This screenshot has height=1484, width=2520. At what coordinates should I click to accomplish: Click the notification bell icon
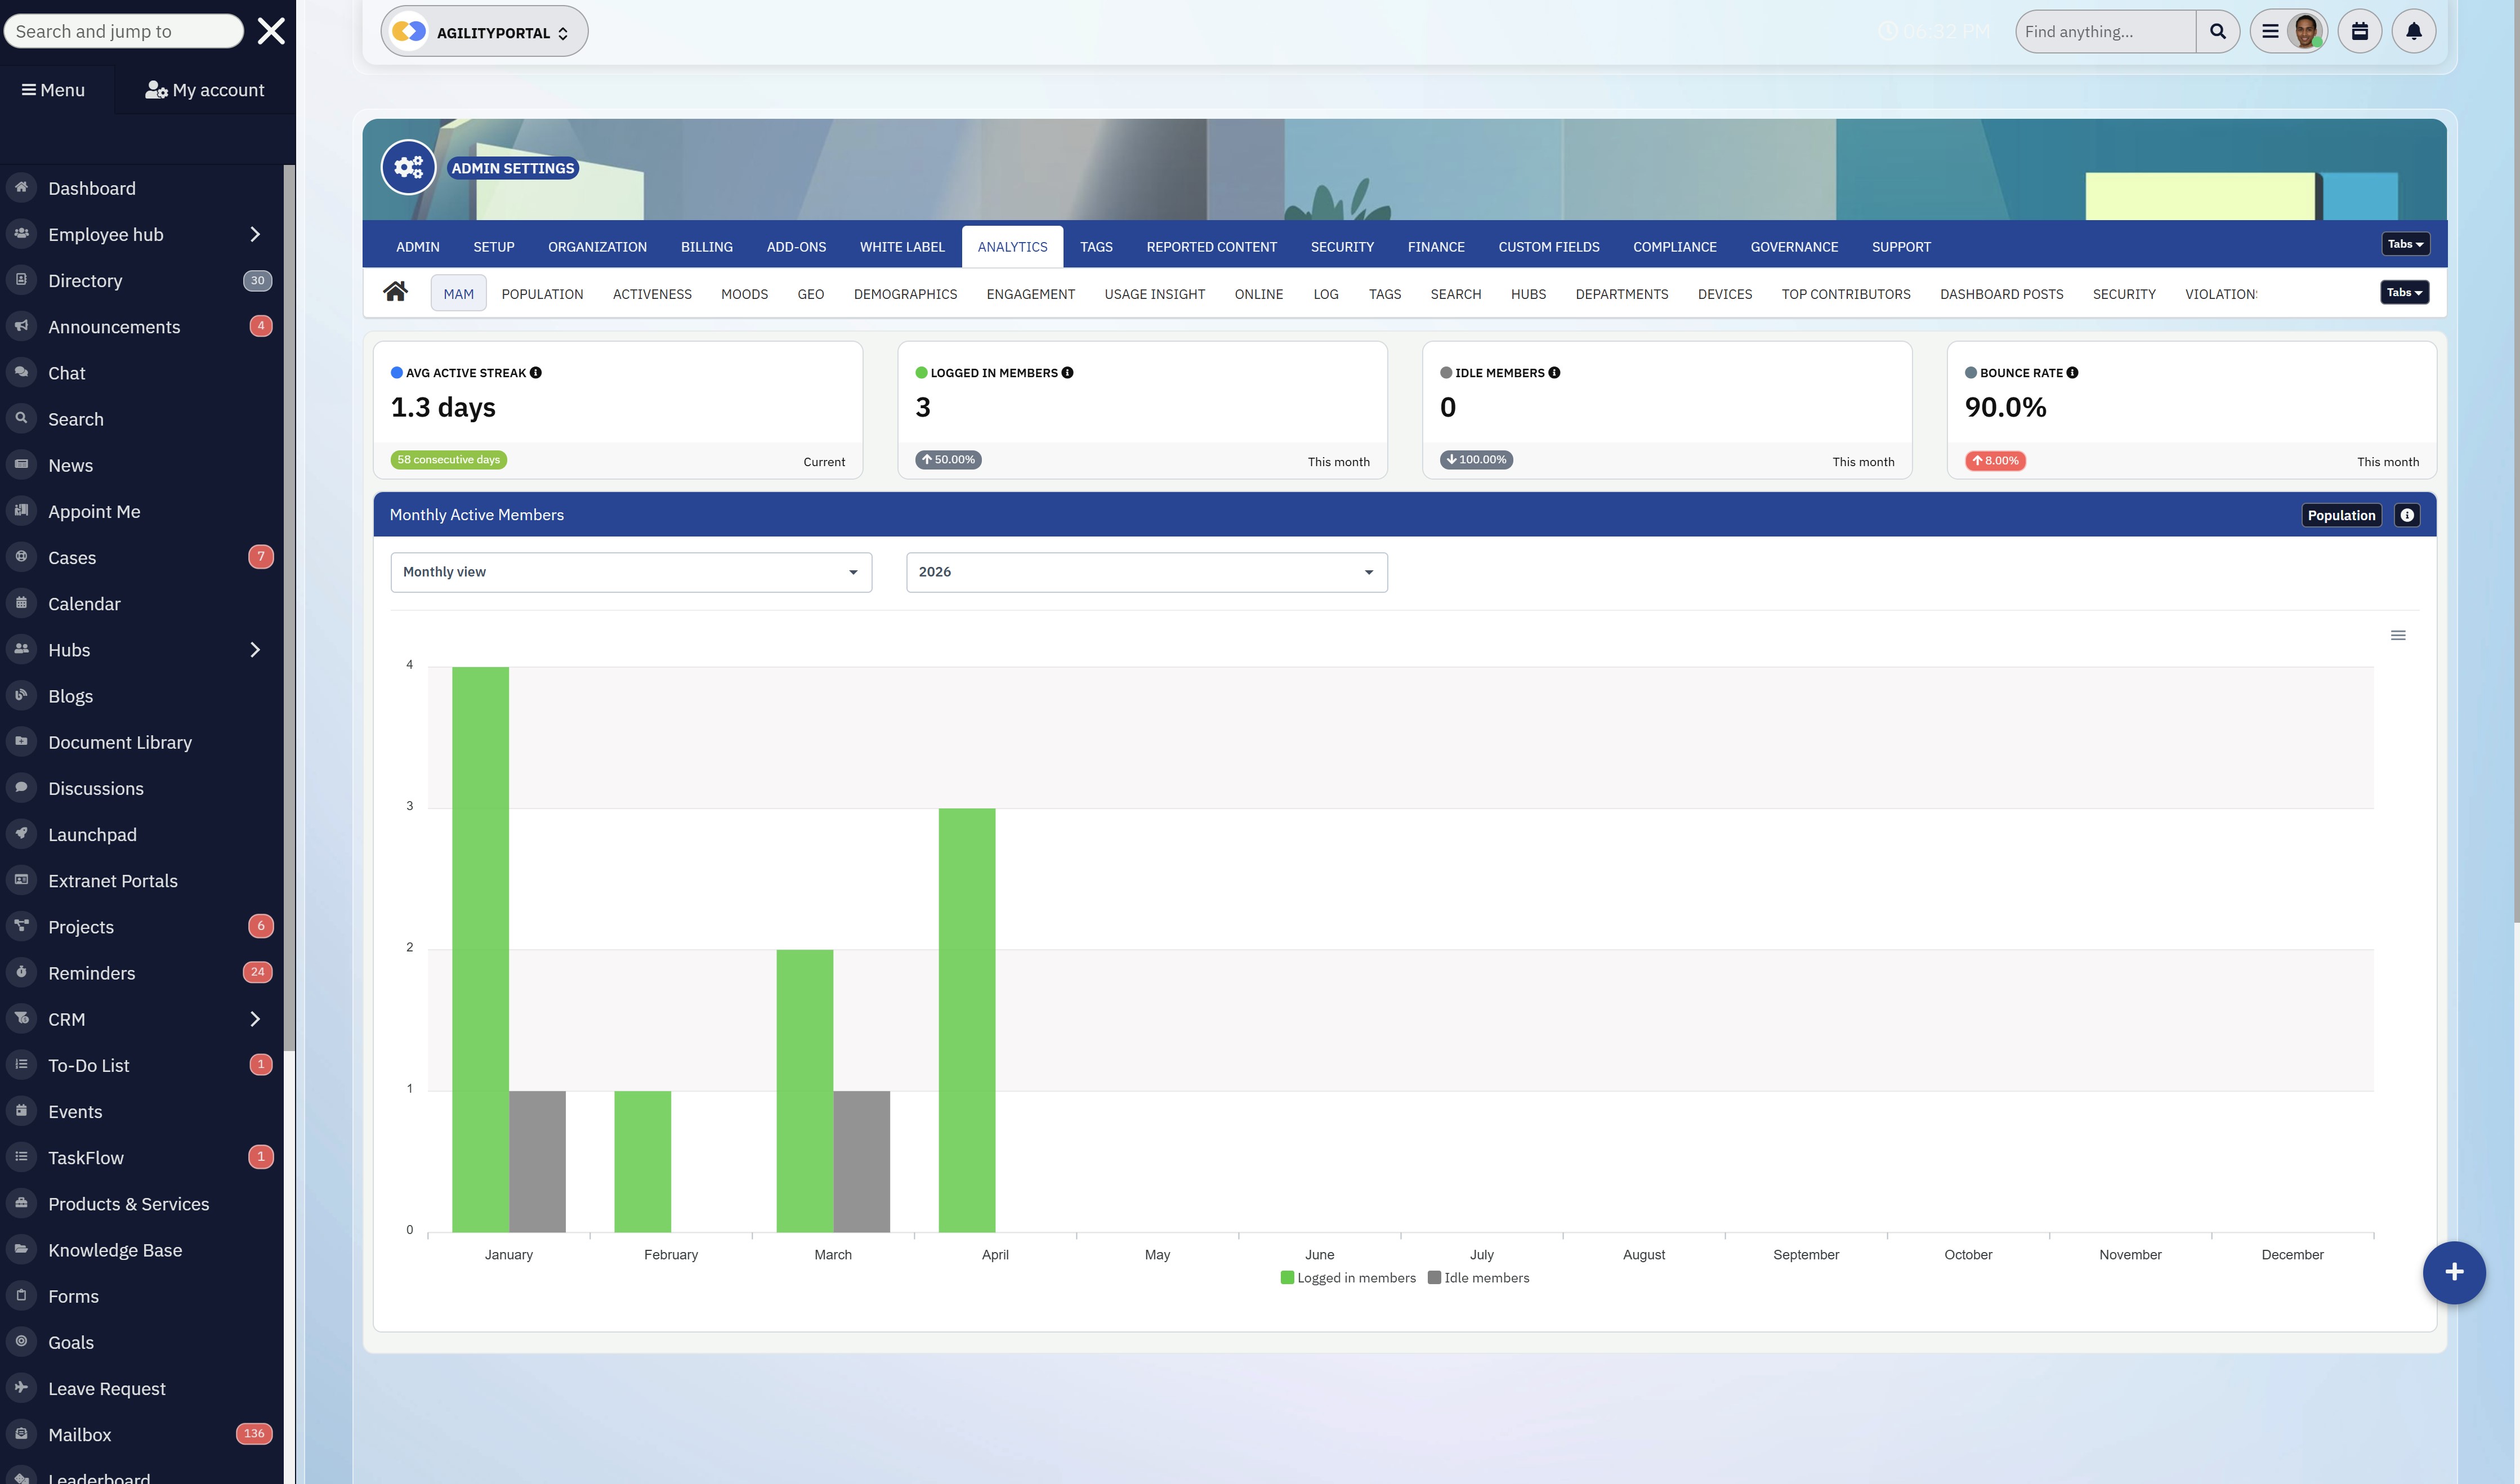2413,32
